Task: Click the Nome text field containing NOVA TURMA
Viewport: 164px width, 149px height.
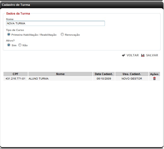Action: click(x=55, y=23)
